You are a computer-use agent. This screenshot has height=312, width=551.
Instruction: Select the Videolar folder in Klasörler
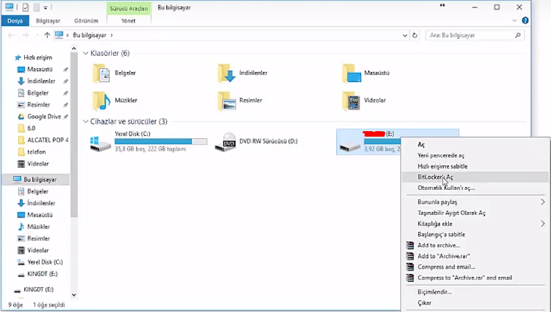352,101
